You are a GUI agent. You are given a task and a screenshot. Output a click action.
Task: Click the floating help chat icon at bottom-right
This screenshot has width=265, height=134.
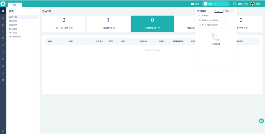[261, 121]
